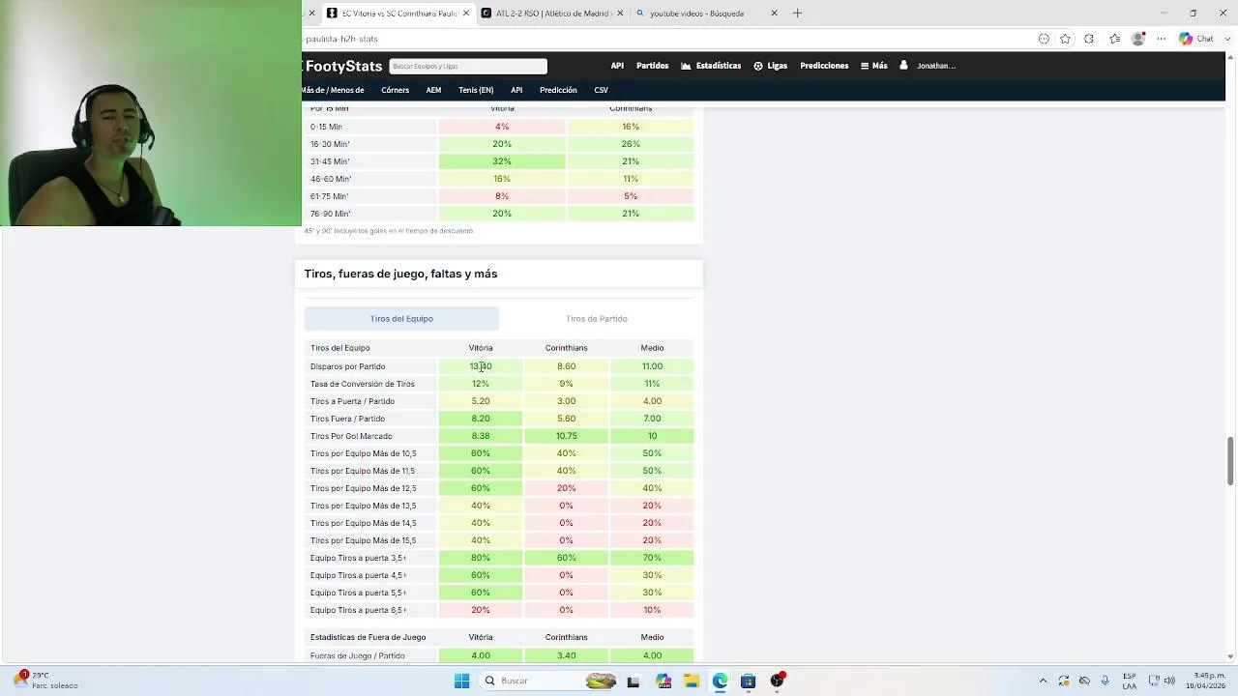Click Equipo Tiros a puerta 3,5+ label
The image size is (1238, 696).
(358, 558)
